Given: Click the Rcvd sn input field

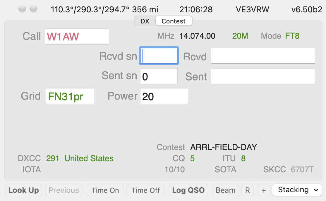Looking at the screenshot, I should (x=159, y=56).
